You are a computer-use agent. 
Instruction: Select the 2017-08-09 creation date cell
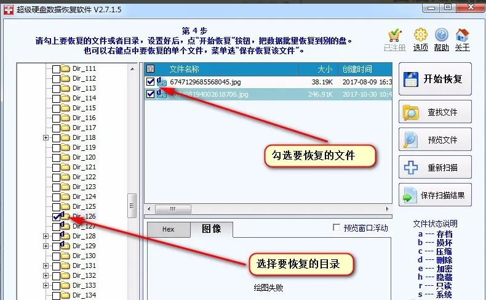click(x=367, y=82)
